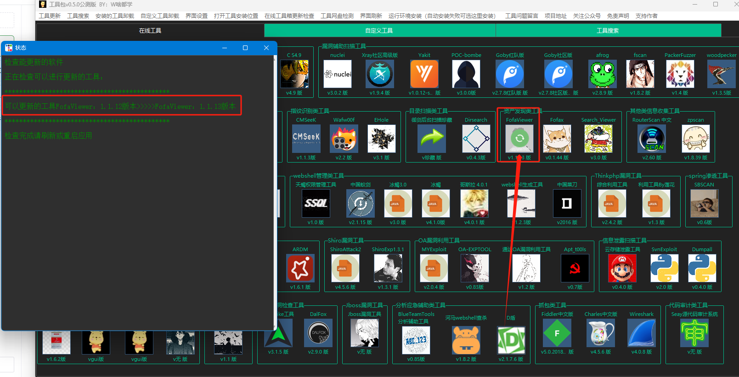This screenshot has width=739, height=377.
Task: Launch cloud storage leak Mario icon
Action: pyautogui.click(x=622, y=268)
